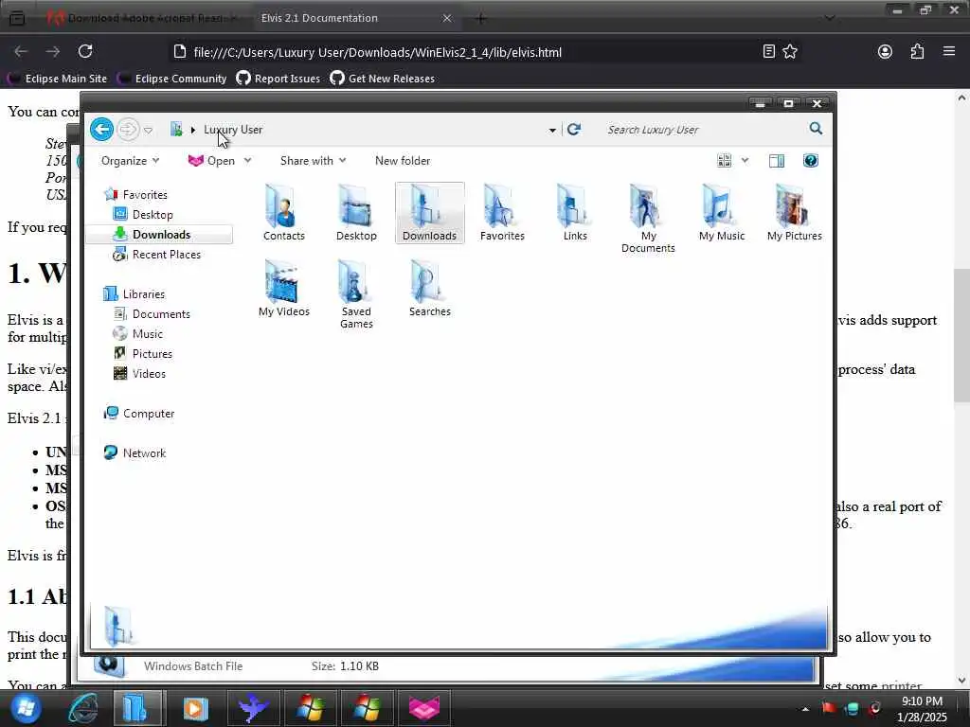Open Get New Releases bookmark

click(x=383, y=79)
